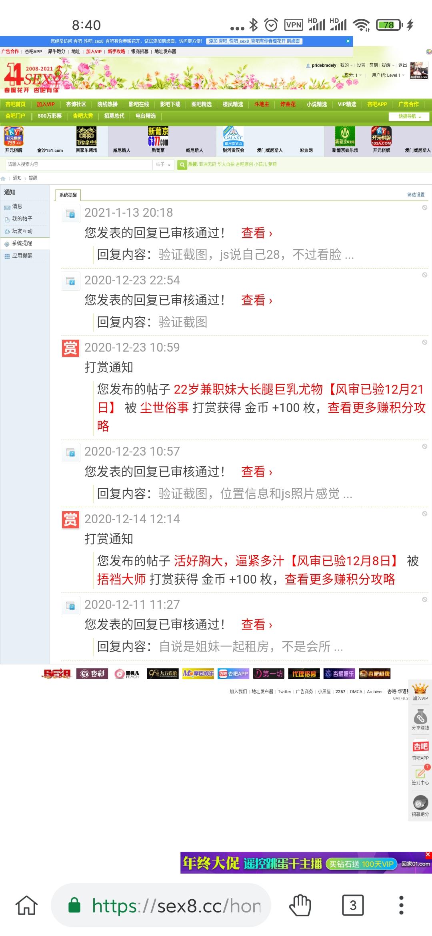Close the add-to-desktop blue banner
The height and width of the screenshot is (936, 432).
(x=348, y=41)
